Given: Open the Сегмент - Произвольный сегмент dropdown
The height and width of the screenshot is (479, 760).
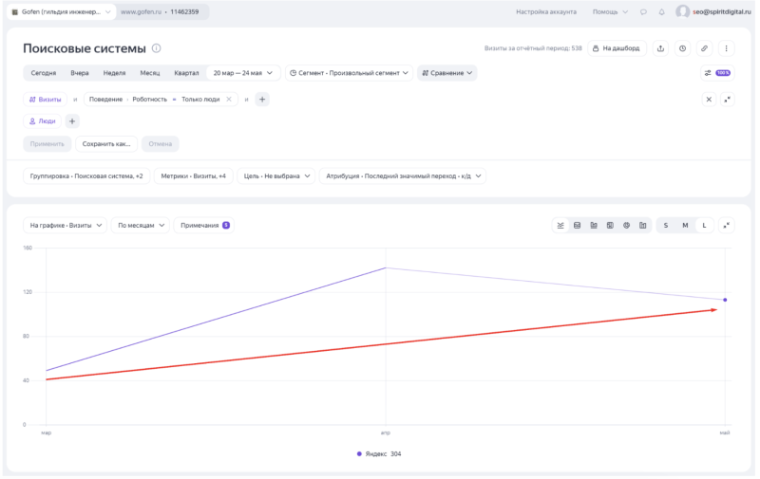Looking at the screenshot, I should tap(349, 73).
